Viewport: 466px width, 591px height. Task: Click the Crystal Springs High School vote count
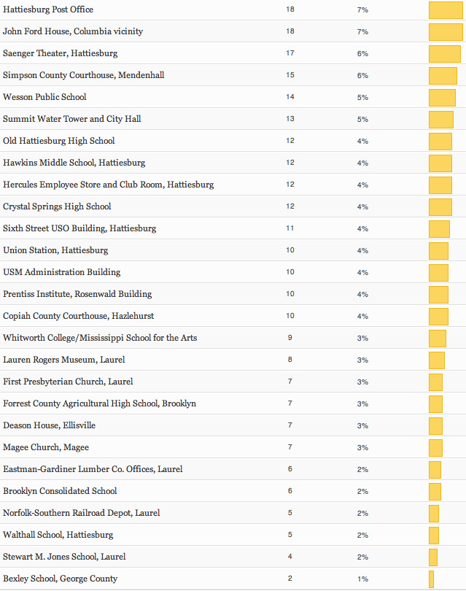click(290, 206)
